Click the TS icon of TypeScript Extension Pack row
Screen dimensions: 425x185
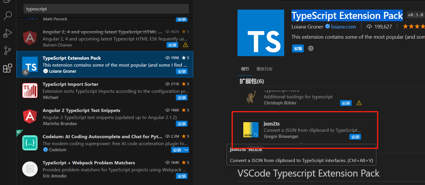(30, 64)
